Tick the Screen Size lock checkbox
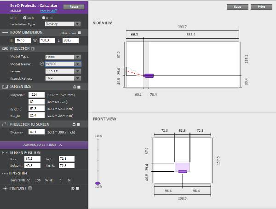This screenshot has width=276, height=209. coord(79,87)
